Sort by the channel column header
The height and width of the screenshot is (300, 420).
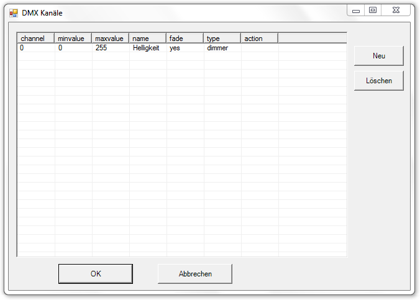(35, 39)
